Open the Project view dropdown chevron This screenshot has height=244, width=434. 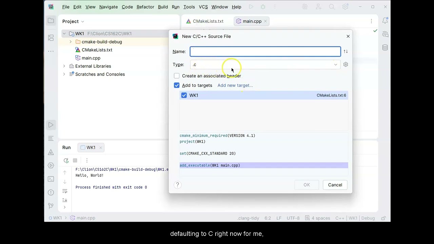click(82, 22)
